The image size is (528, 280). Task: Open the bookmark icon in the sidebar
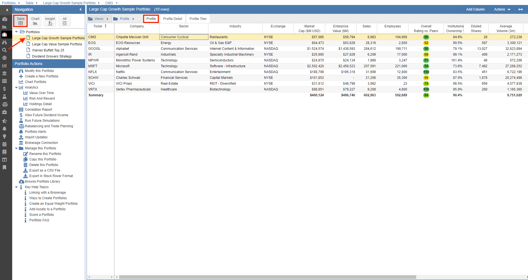tap(4, 167)
